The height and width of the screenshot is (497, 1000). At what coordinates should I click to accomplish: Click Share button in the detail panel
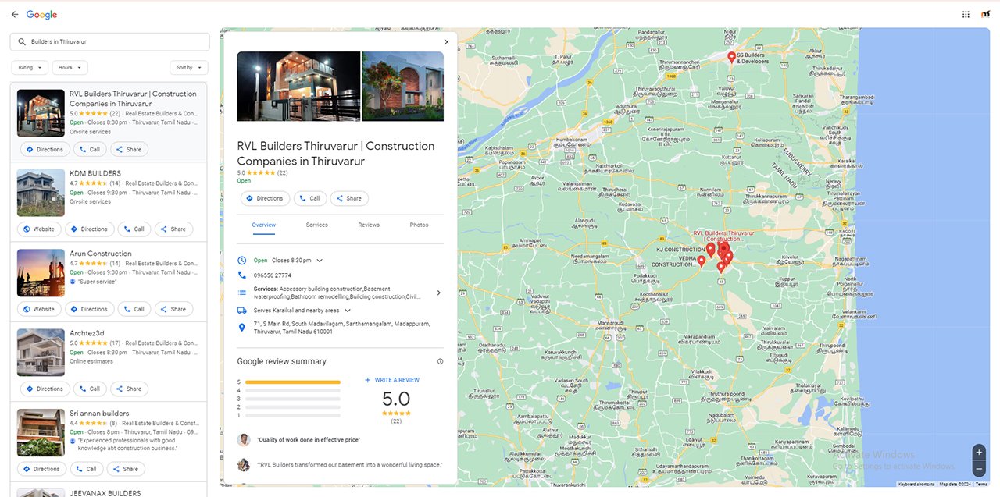click(349, 198)
